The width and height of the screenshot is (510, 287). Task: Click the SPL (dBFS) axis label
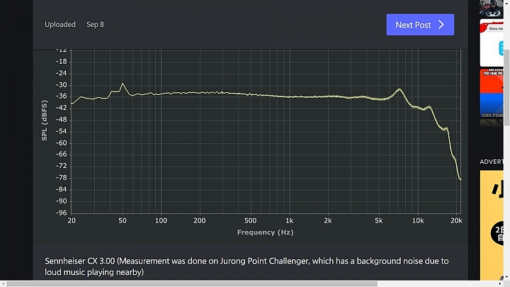point(45,120)
